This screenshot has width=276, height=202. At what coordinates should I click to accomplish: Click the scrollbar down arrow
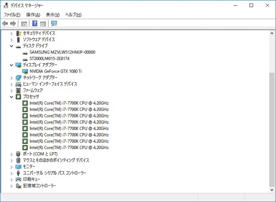pyautogui.click(x=272, y=190)
